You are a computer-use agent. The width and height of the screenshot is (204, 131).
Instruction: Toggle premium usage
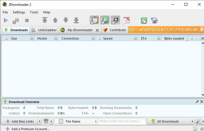115,20
